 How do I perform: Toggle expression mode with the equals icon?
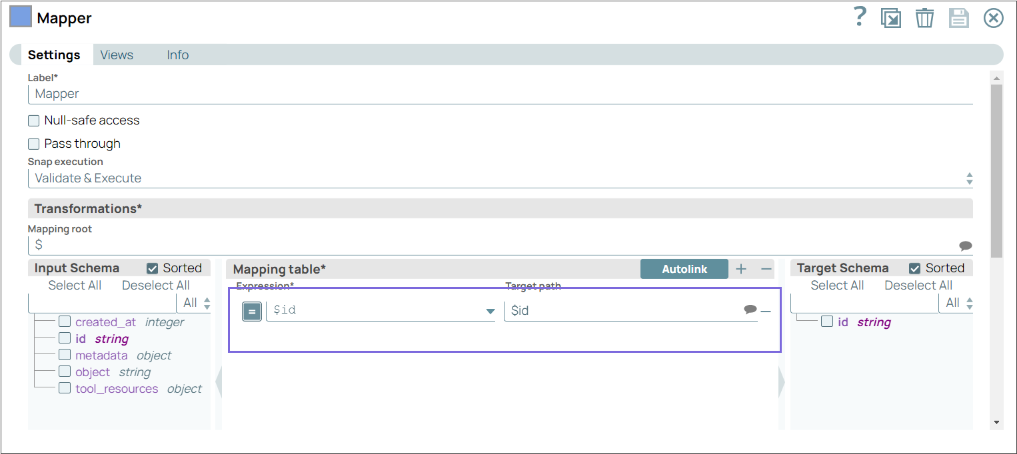(x=251, y=310)
